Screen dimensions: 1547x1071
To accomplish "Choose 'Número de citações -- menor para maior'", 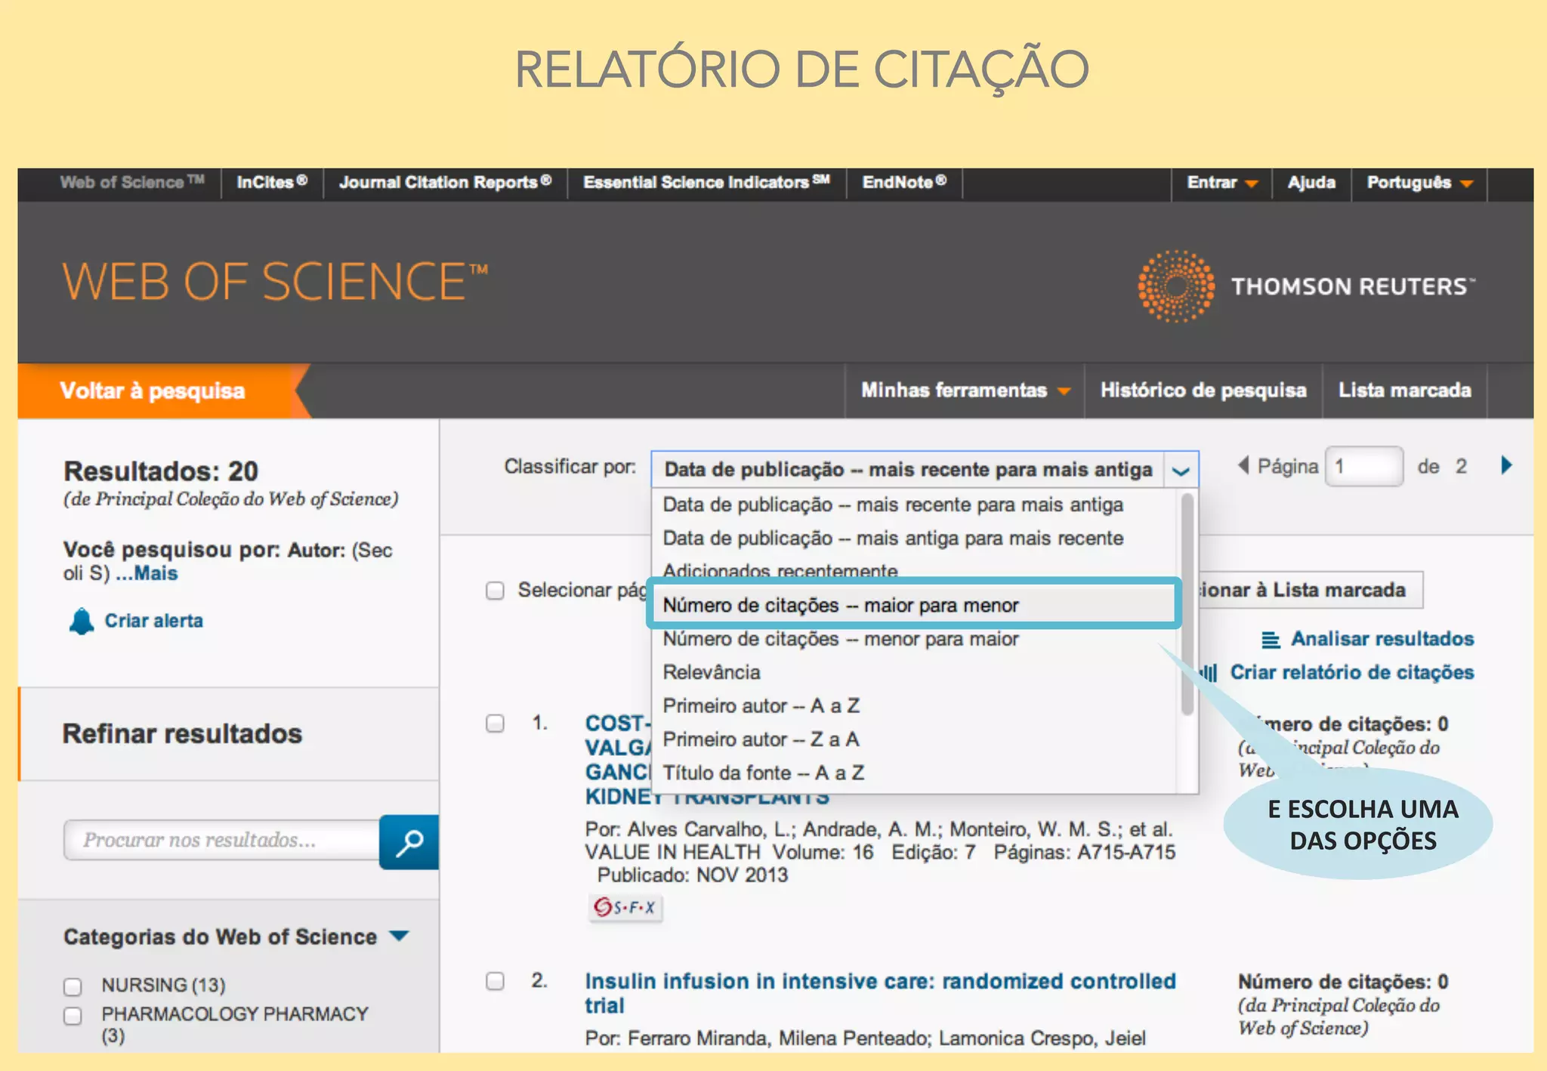I will coord(841,639).
